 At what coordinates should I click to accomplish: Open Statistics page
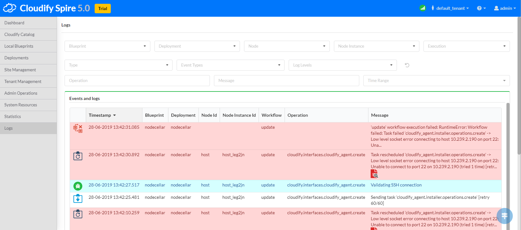click(x=28, y=116)
